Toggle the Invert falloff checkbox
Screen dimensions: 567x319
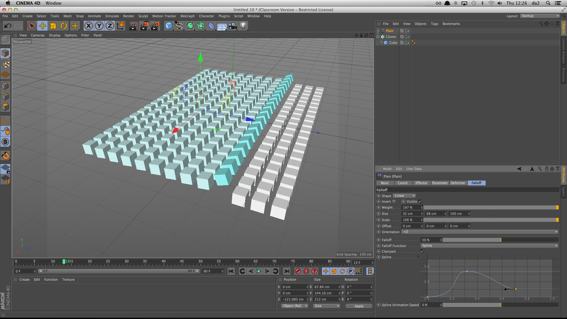pyautogui.click(x=394, y=201)
